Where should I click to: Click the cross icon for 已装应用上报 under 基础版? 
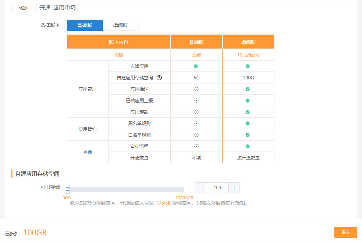point(196,101)
